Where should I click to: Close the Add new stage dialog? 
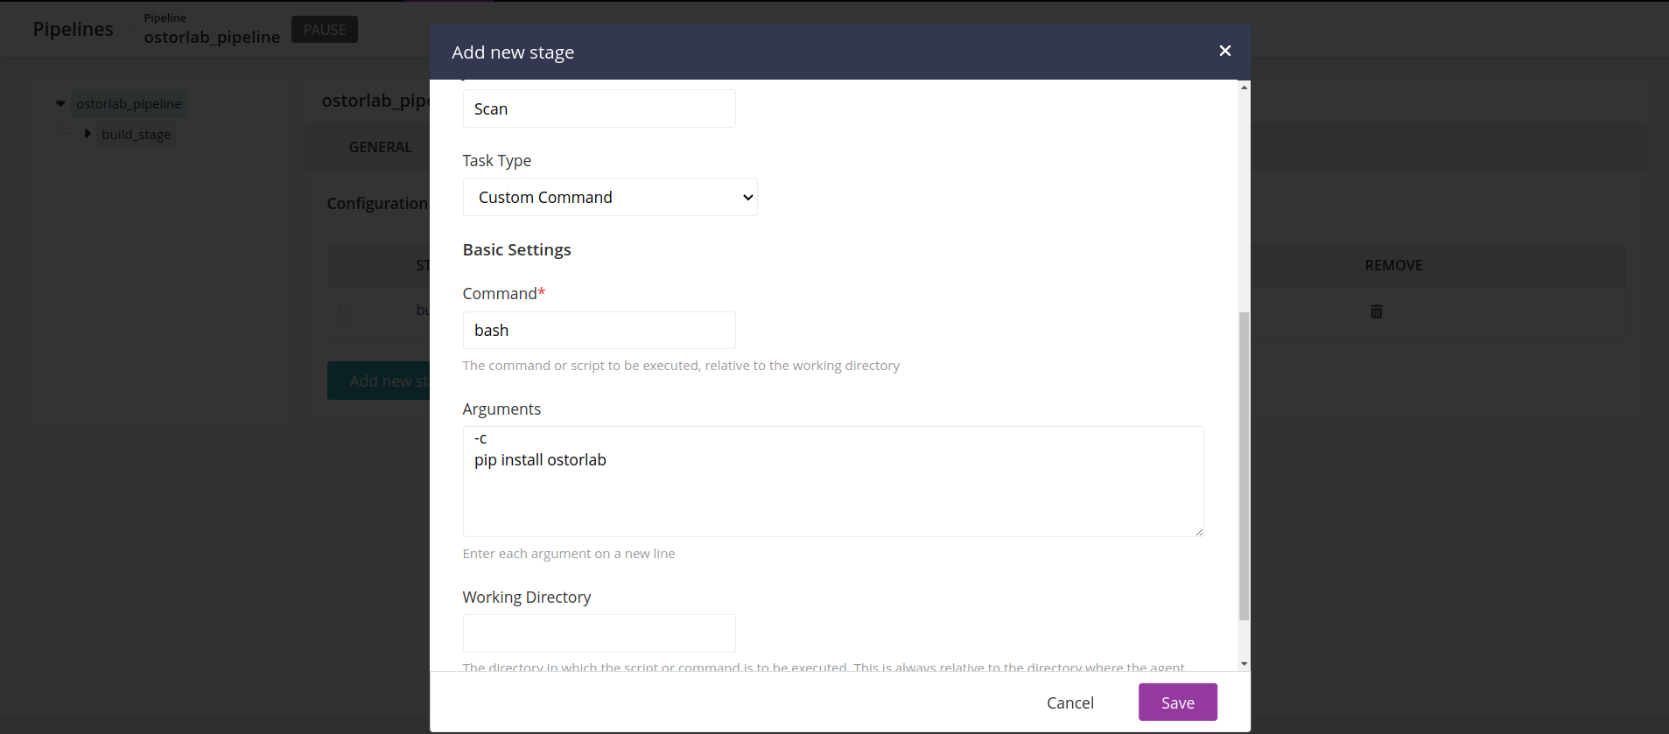coord(1224,51)
